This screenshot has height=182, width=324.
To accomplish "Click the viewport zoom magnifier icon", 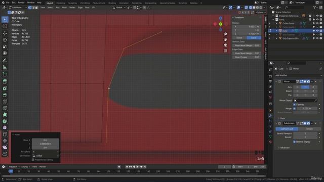I will coord(225,34).
